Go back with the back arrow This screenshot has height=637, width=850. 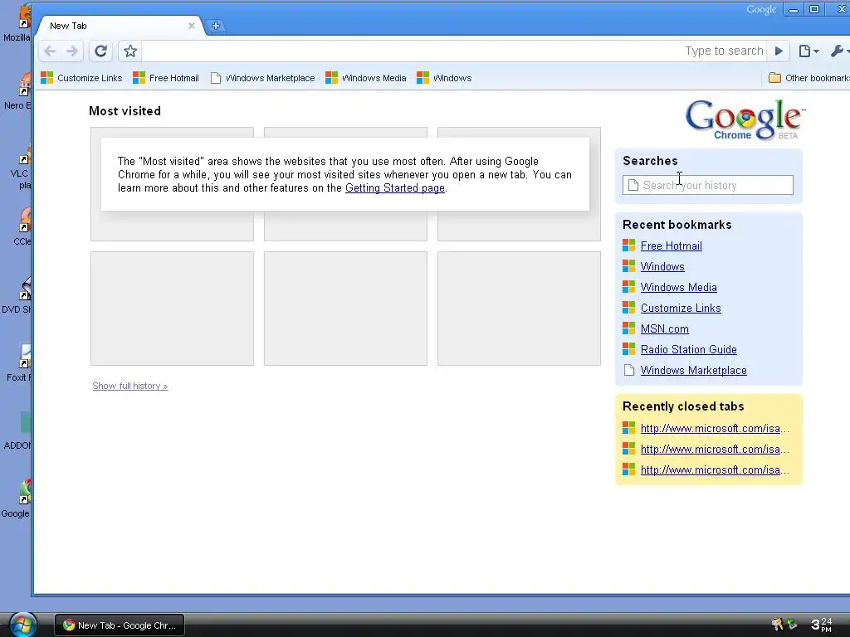(50, 51)
